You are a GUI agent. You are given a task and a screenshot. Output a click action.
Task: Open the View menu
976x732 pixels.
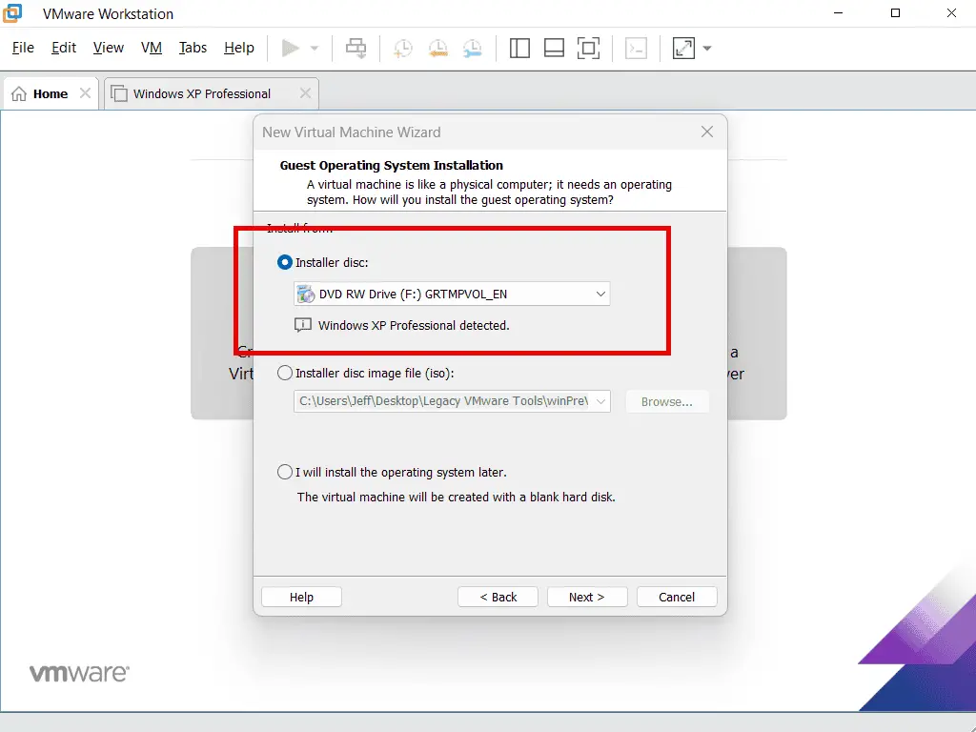coord(109,48)
